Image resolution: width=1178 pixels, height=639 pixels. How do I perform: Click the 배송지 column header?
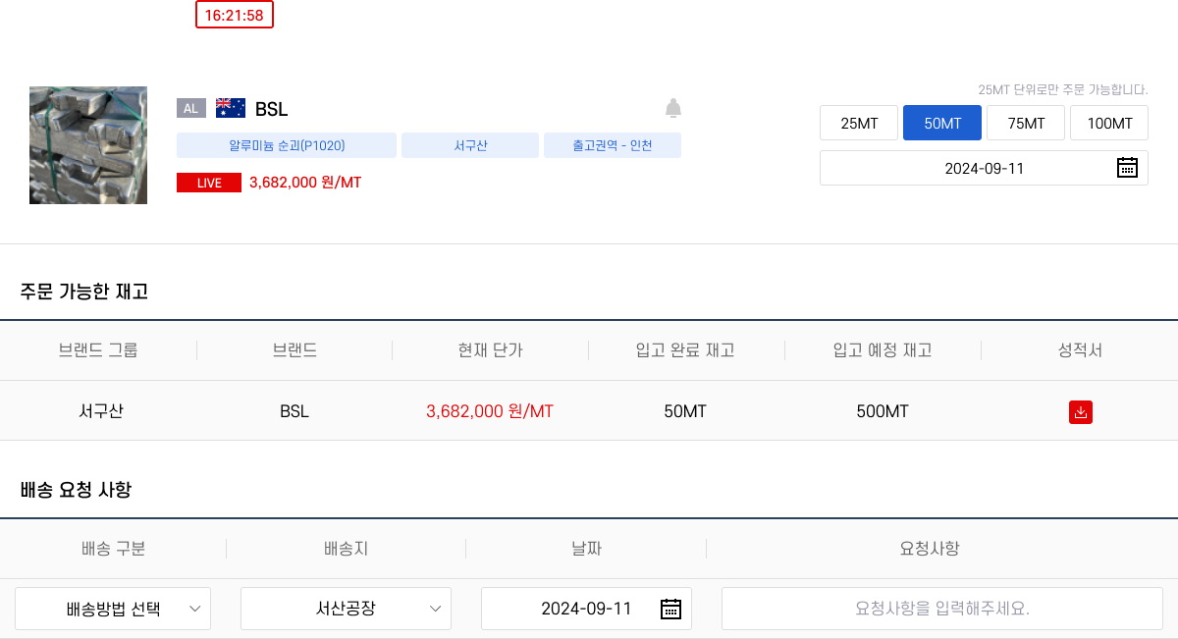click(x=346, y=549)
